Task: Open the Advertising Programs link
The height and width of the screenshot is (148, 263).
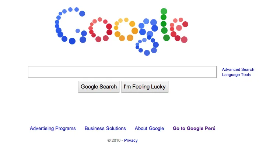Action: click(53, 128)
